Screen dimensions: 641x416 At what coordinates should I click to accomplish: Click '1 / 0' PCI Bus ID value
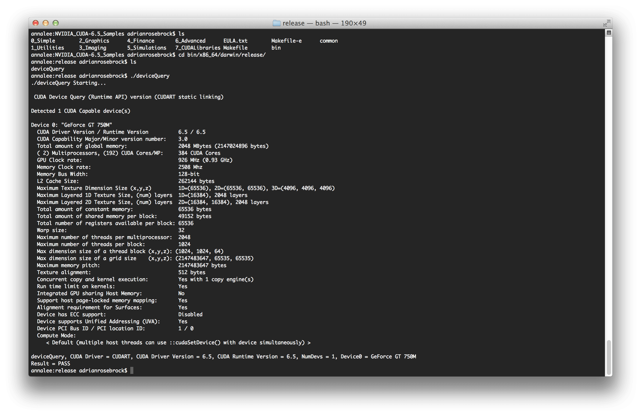(x=186, y=328)
